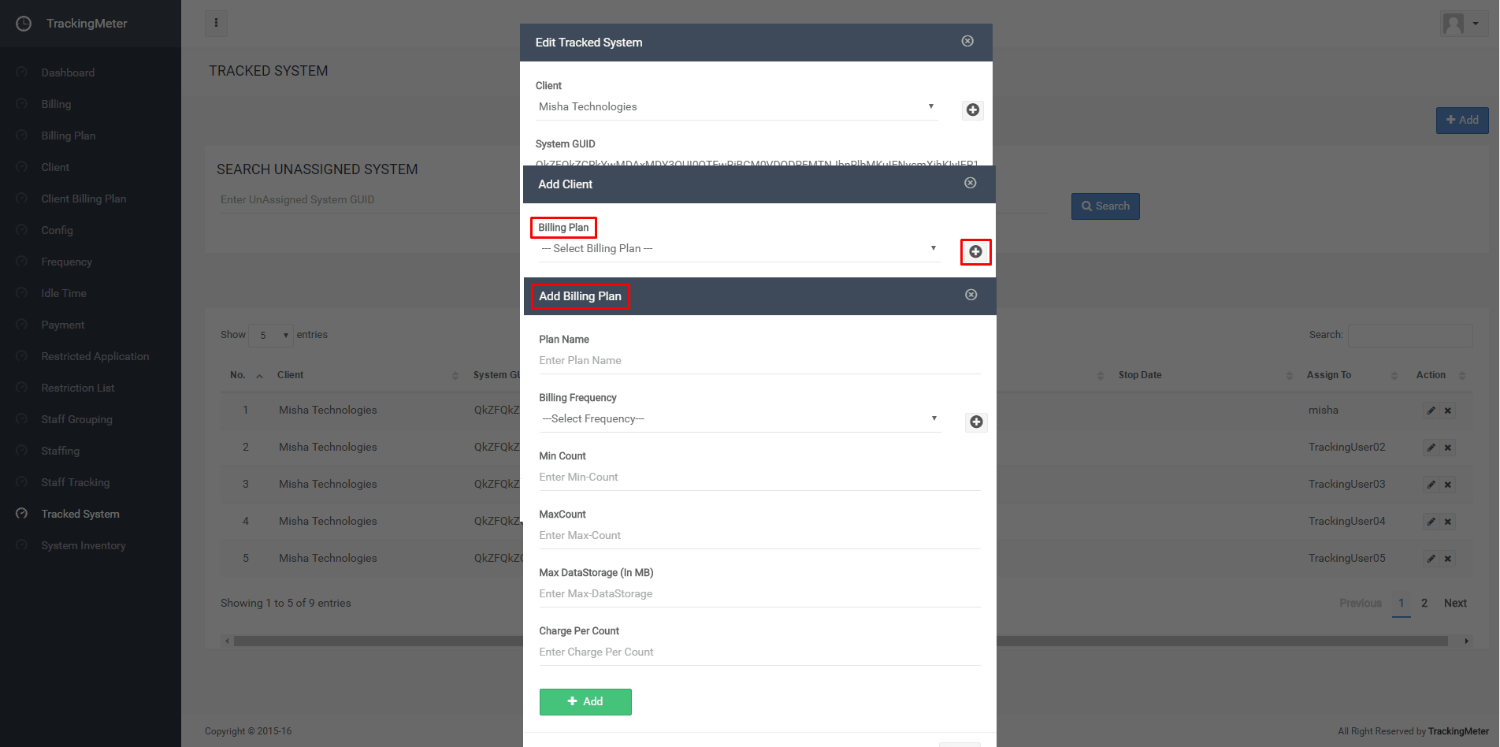This screenshot has height=747, width=1500.
Task: Open the Select Frequency dropdown
Action: [x=739, y=419]
